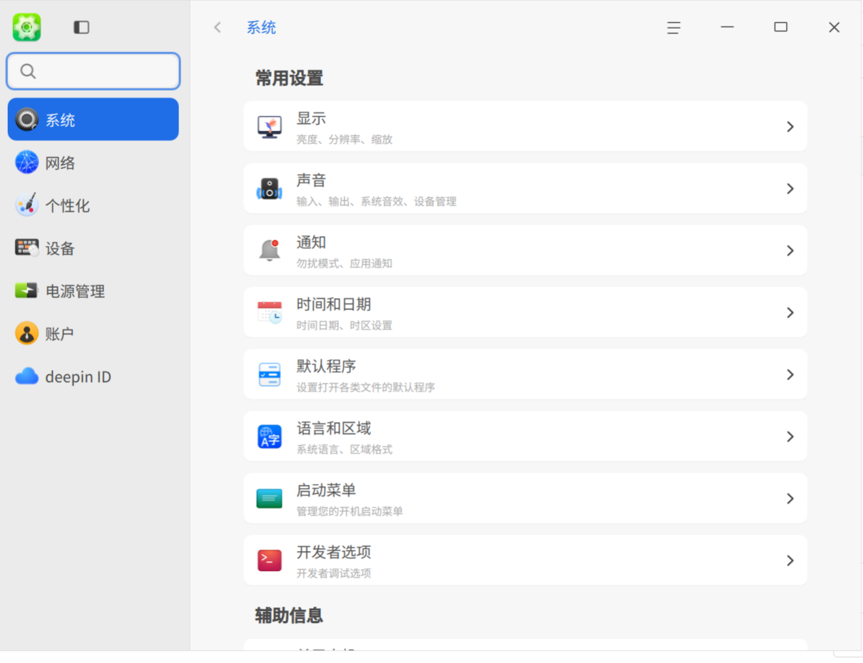863x663 pixels.
Task: Expand the 显示 row chevron
Action: [790, 126]
